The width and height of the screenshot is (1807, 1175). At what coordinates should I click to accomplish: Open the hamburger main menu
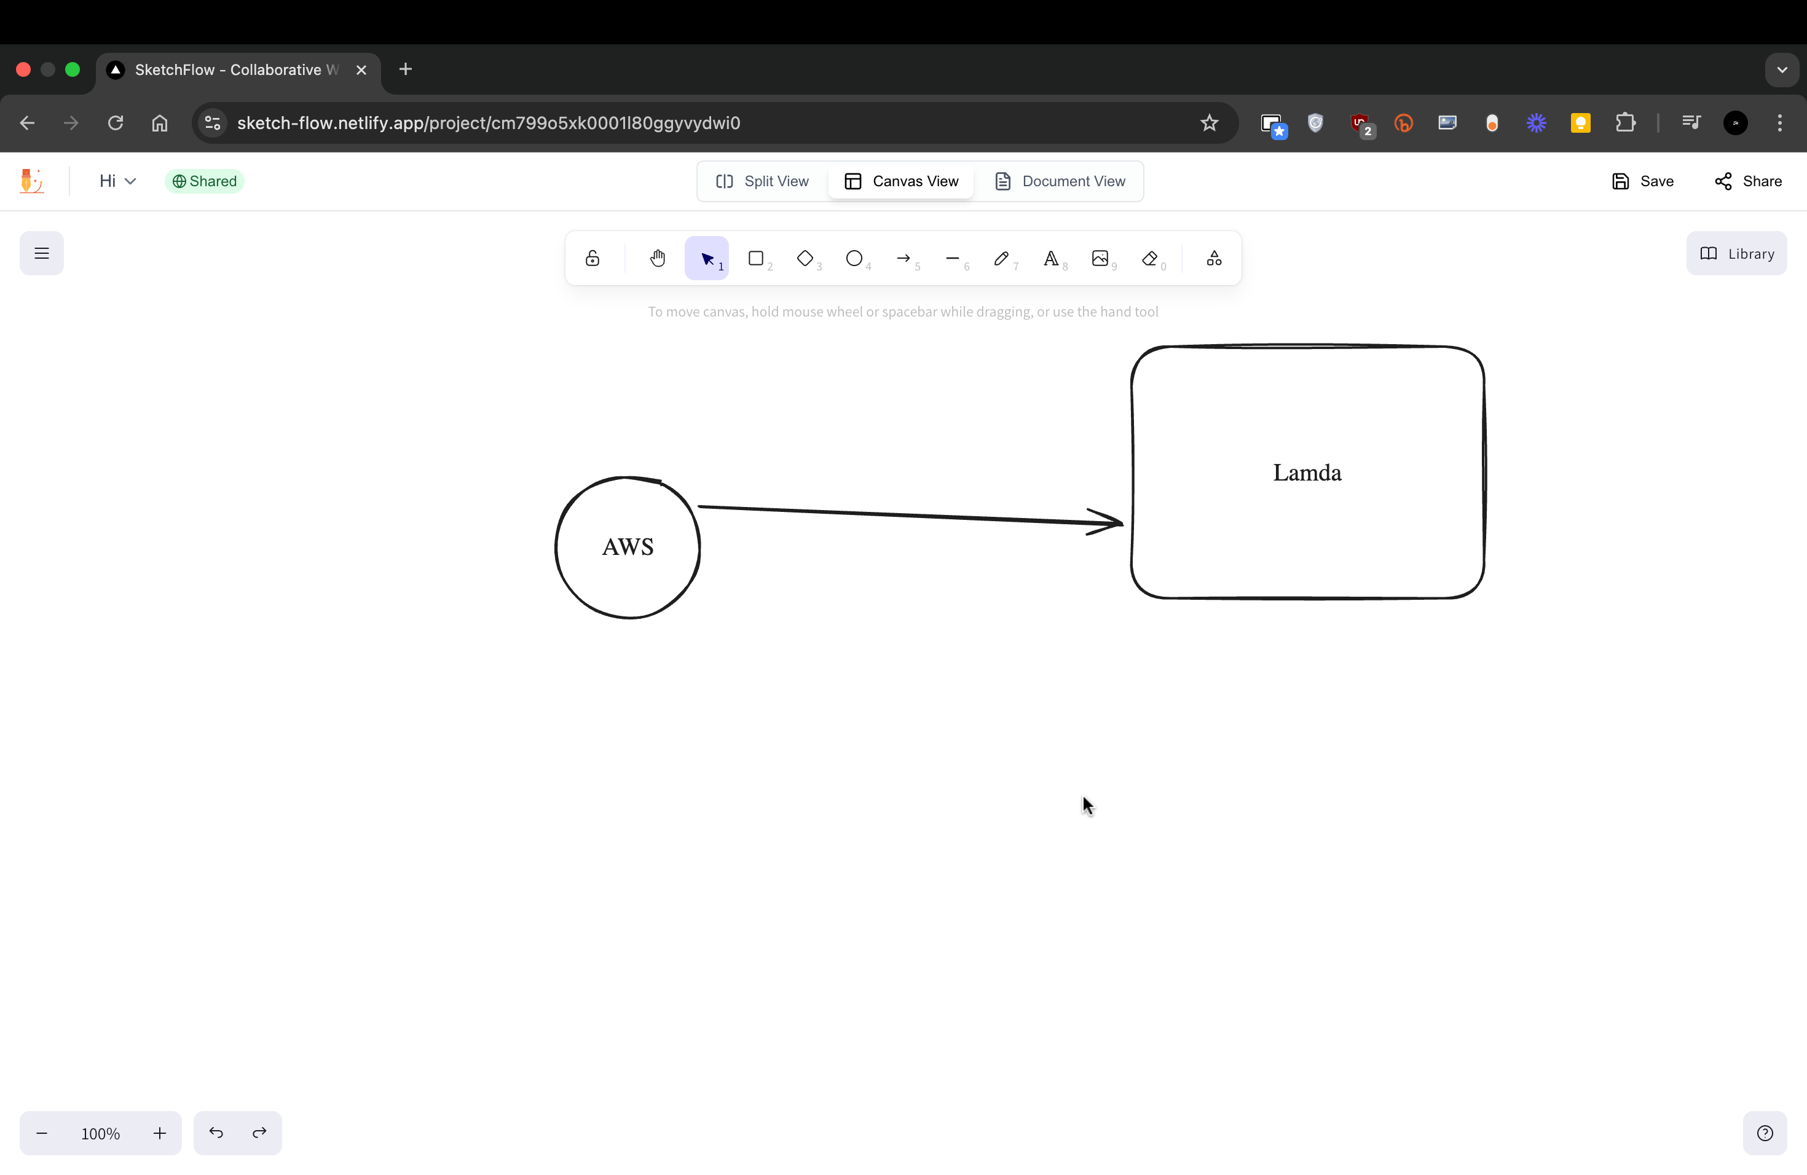[42, 254]
